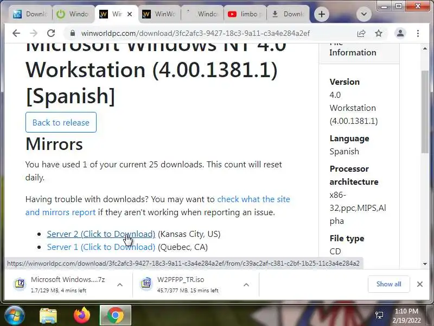Click the page vertical scrollbar thumb
The image size is (434, 326).
click(x=425, y=111)
